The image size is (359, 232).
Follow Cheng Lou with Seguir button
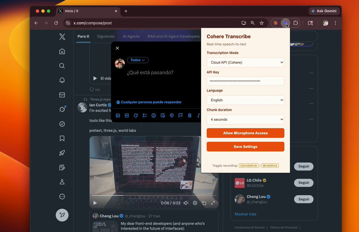click(304, 199)
